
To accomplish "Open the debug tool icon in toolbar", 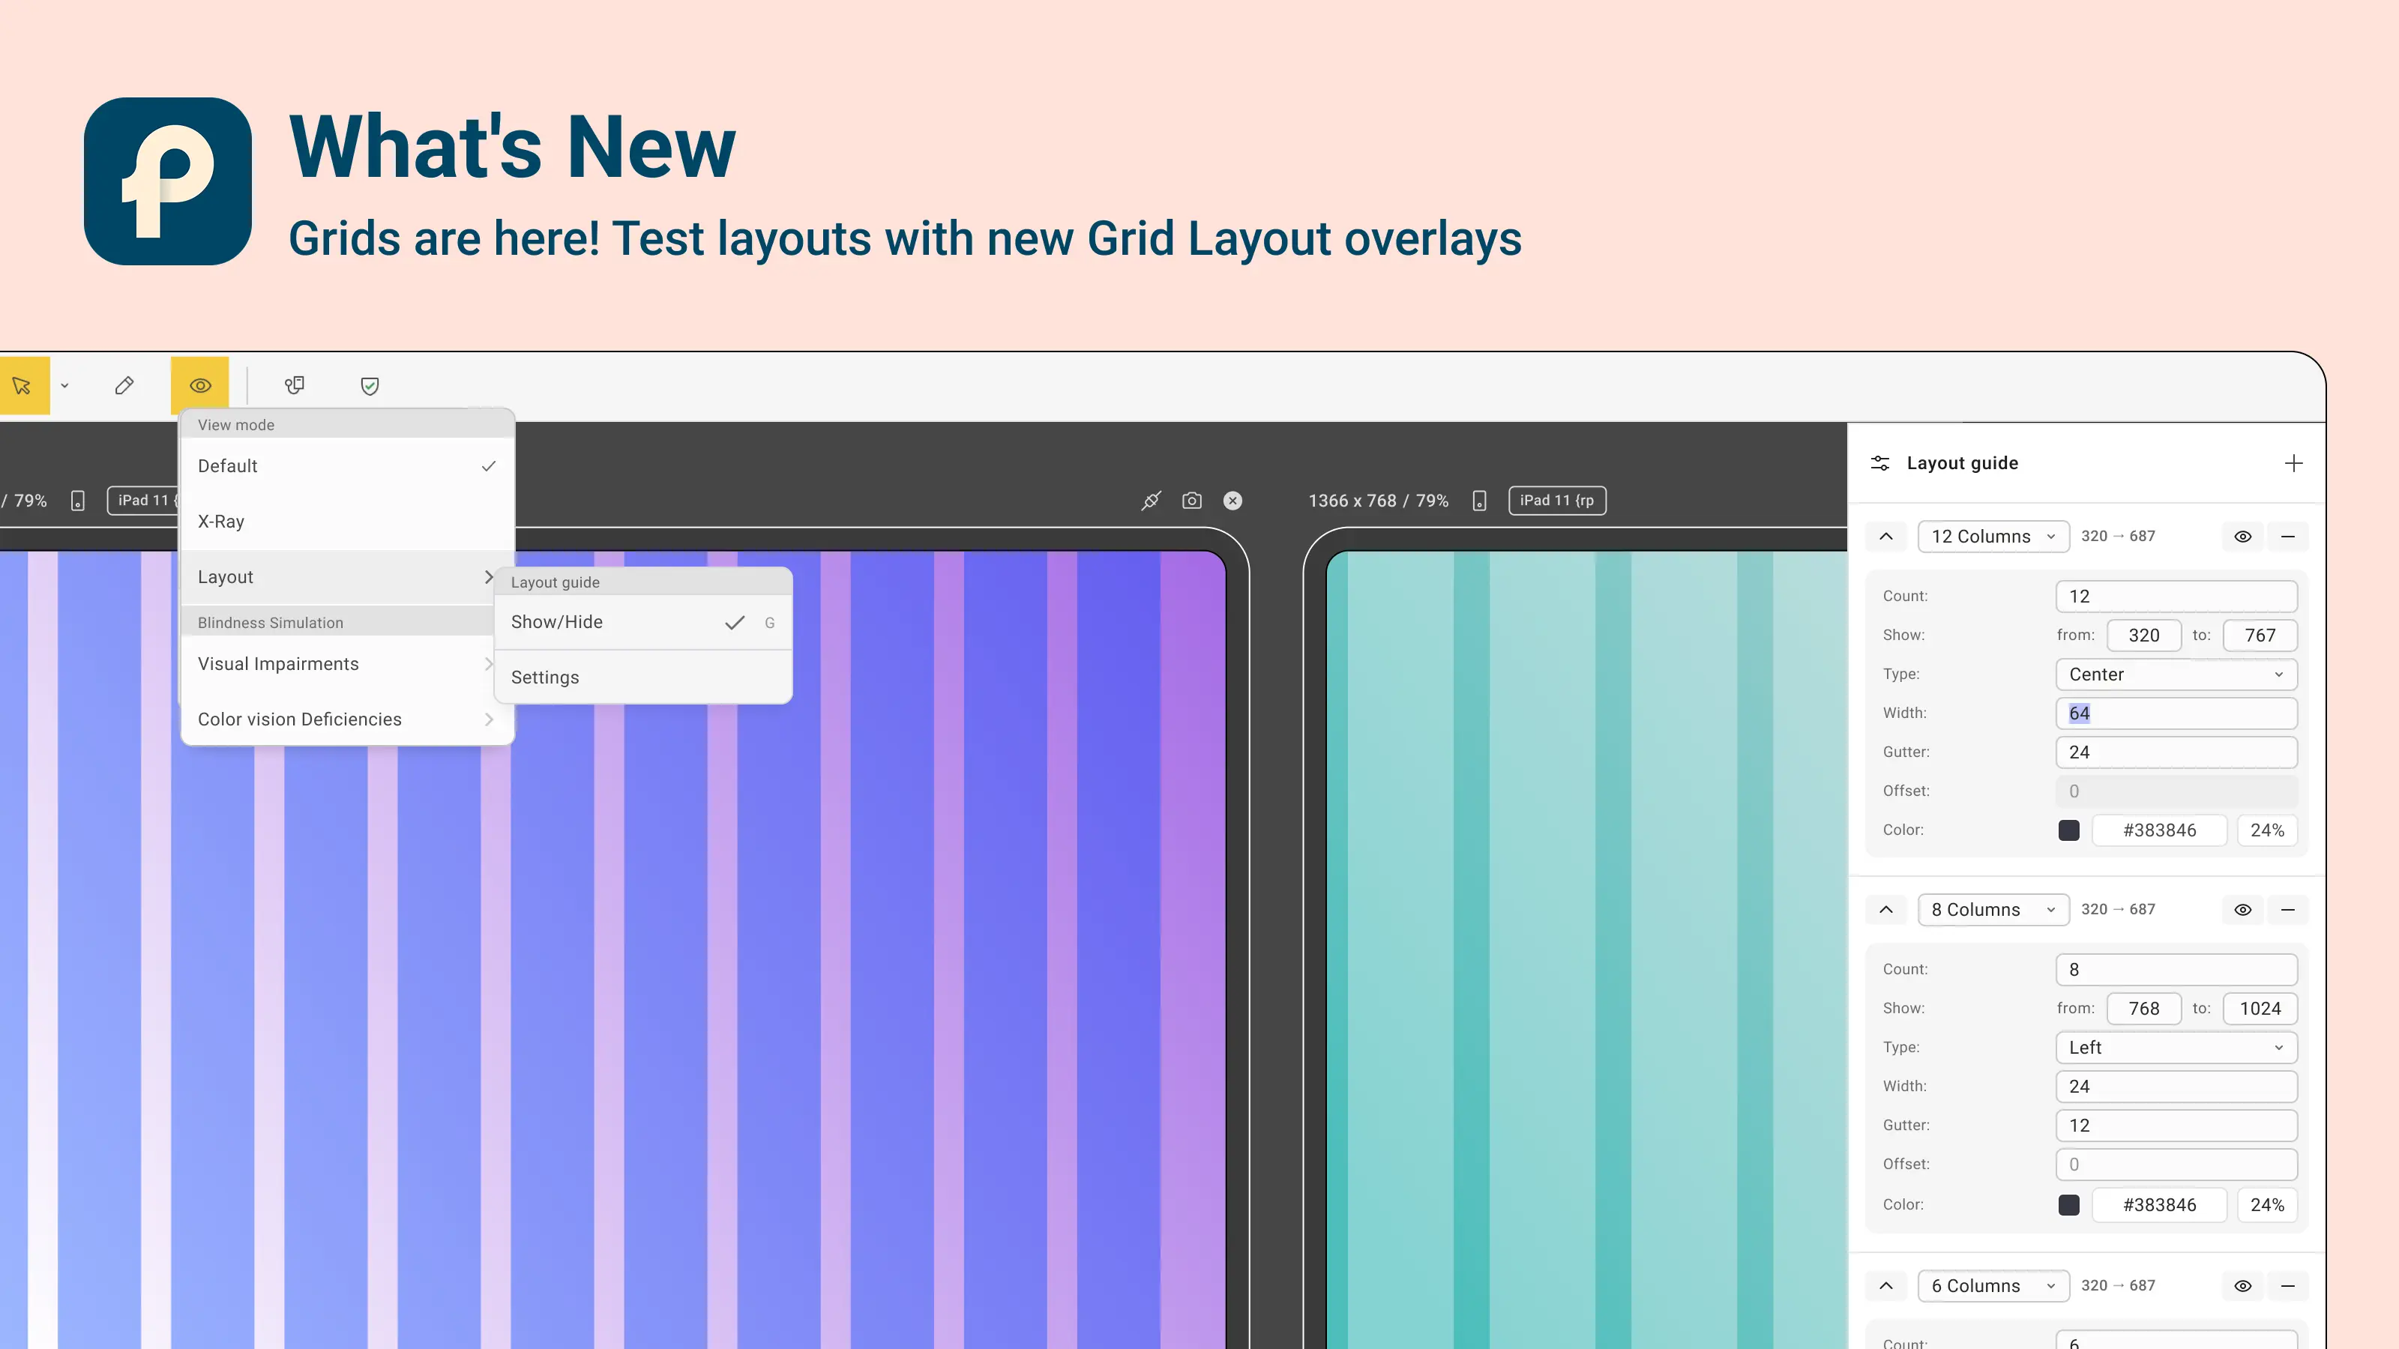I will pos(295,385).
